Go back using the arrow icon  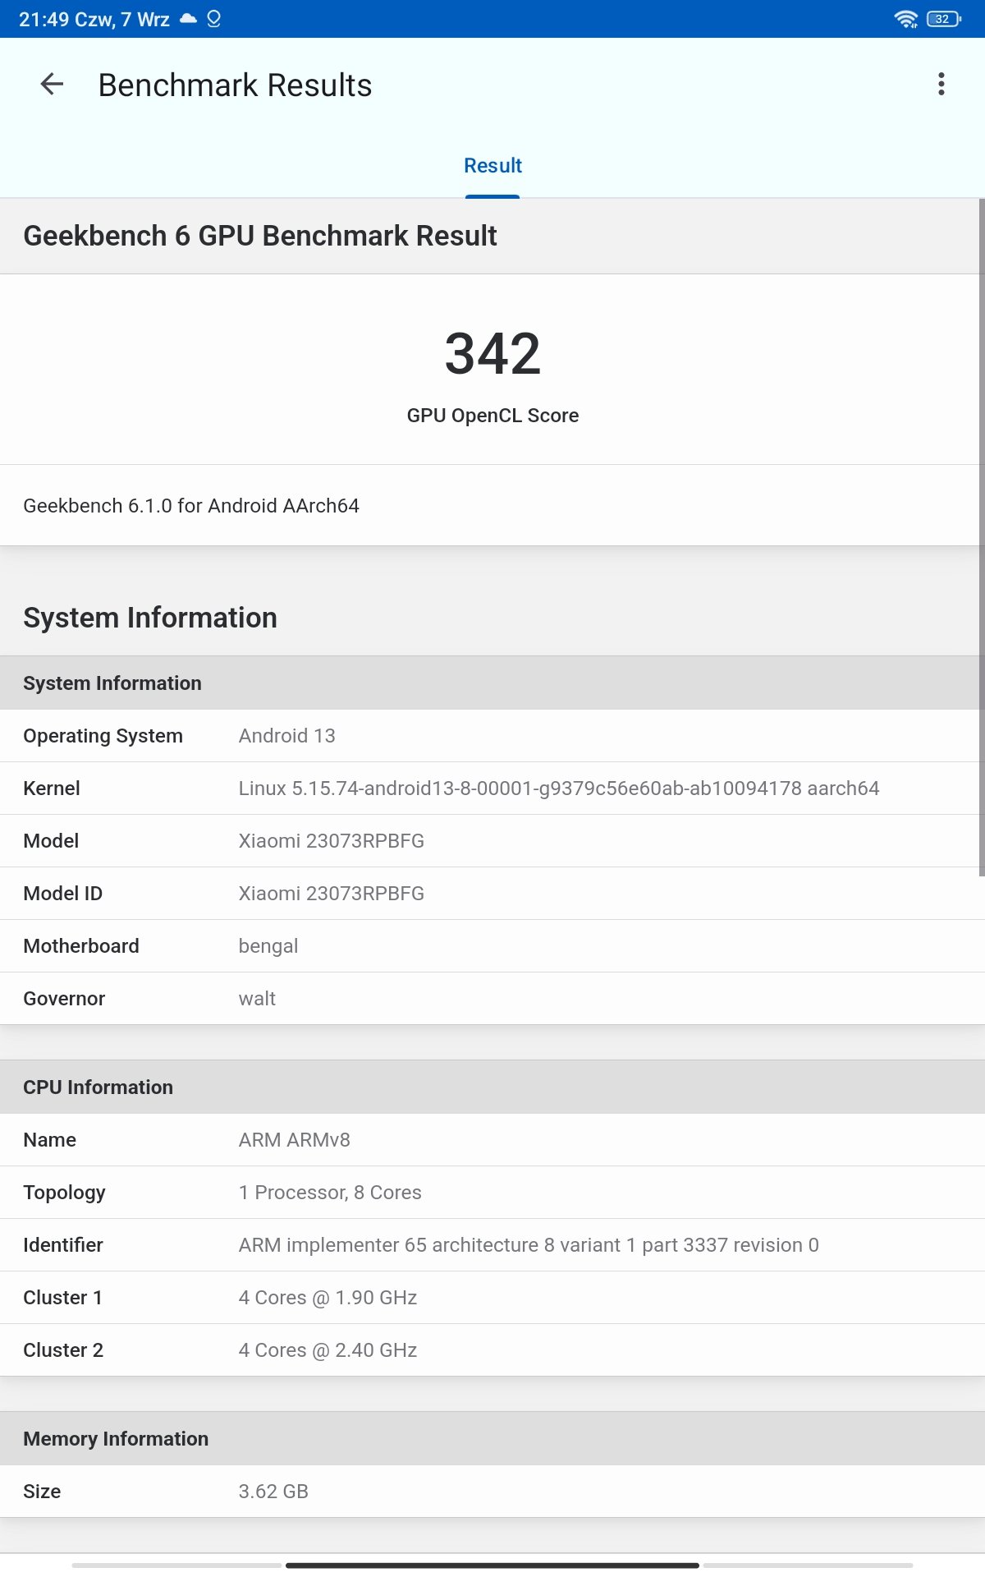click(x=52, y=84)
